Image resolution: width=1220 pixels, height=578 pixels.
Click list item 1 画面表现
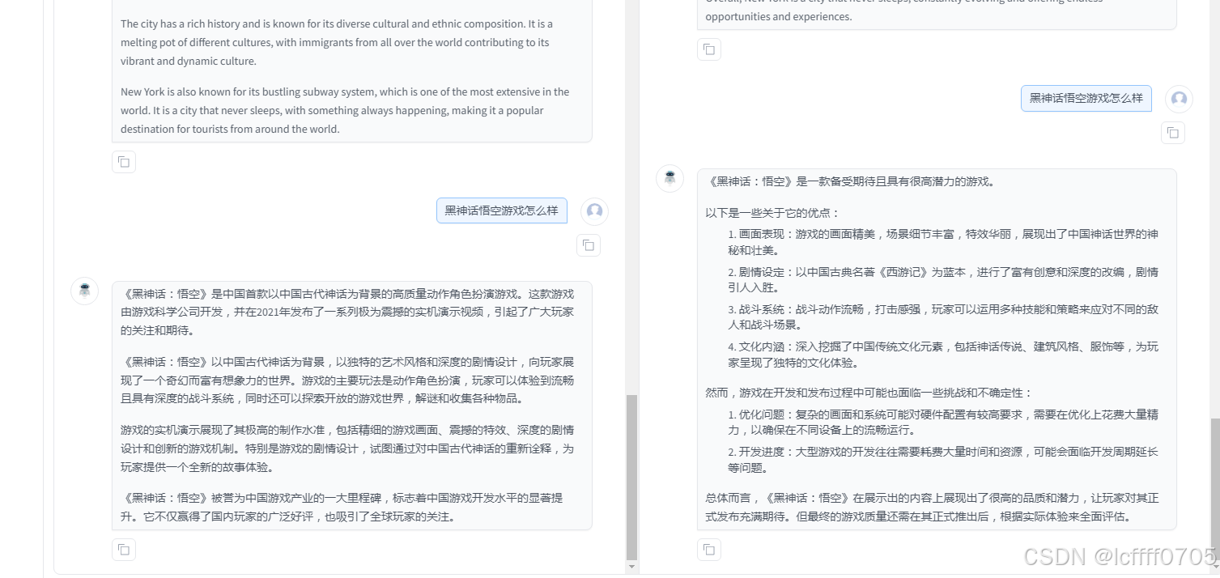943,242
